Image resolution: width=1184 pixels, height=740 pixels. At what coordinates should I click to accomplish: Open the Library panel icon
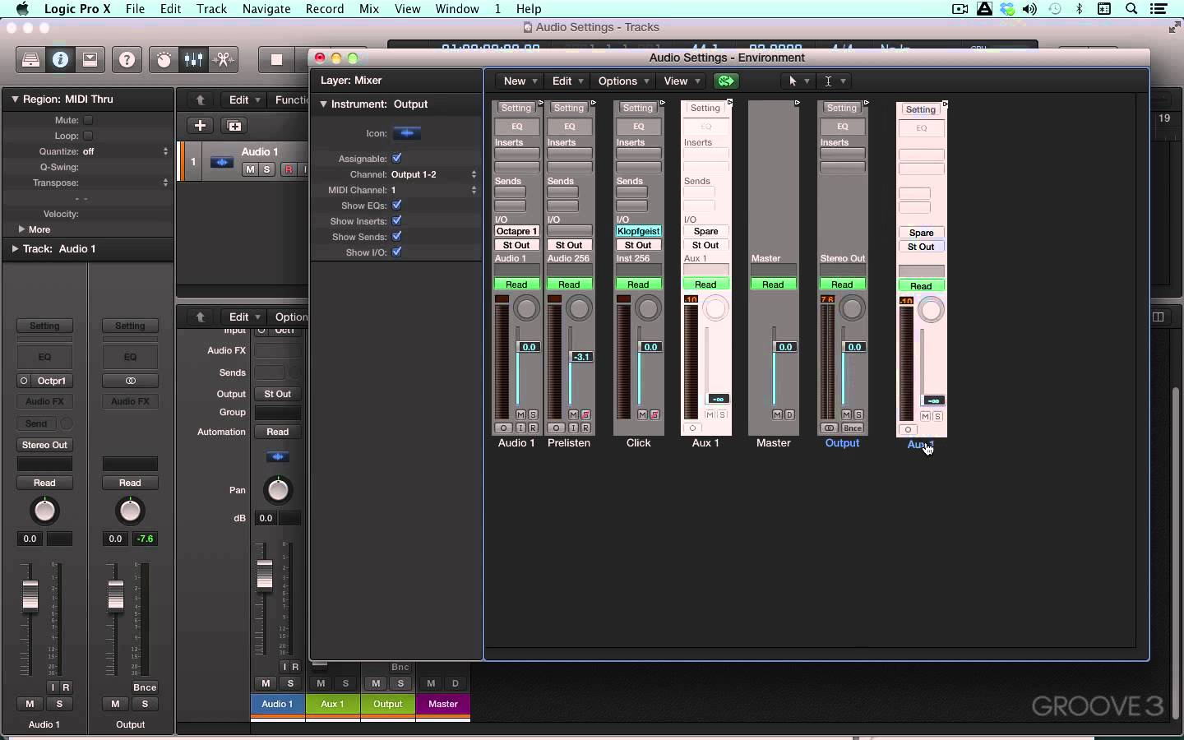[x=30, y=60]
